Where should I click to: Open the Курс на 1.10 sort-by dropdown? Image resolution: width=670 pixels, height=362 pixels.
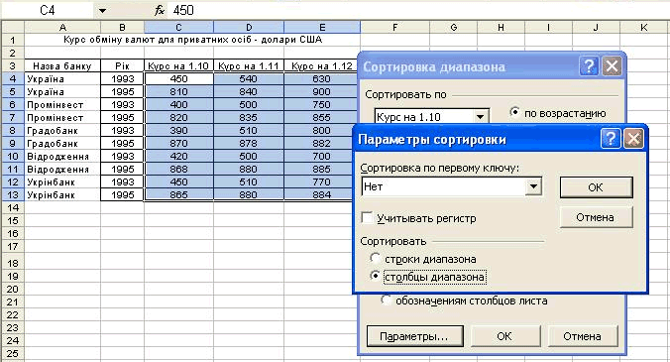(x=481, y=117)
